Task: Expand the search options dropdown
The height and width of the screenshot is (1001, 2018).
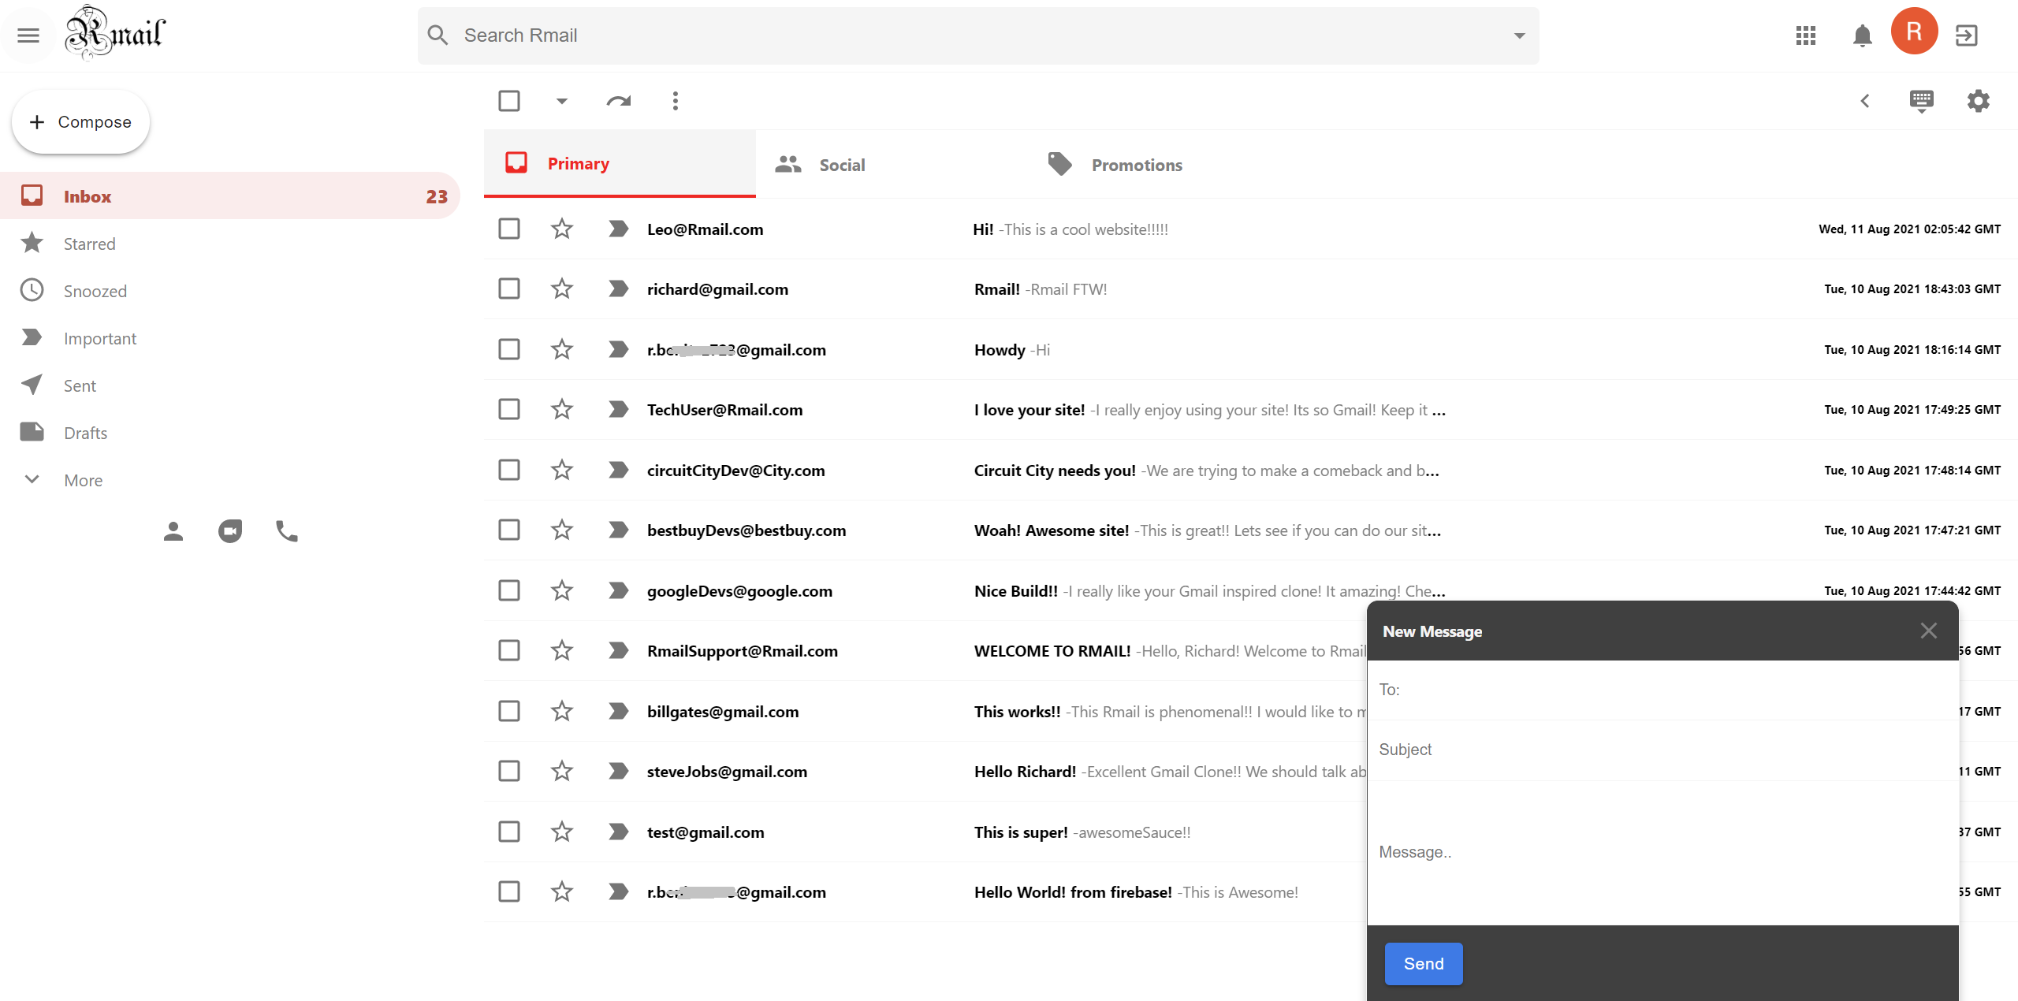Action: [x=1518, y=35]
